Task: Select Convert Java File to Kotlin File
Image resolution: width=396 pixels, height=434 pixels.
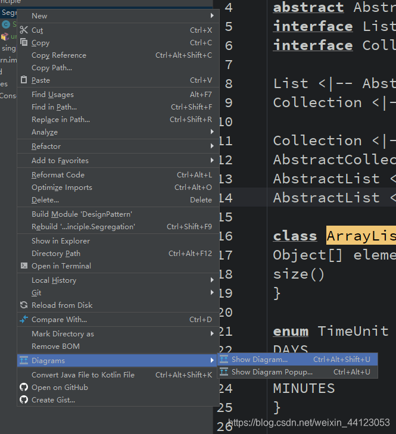Action: click(119, 374)
